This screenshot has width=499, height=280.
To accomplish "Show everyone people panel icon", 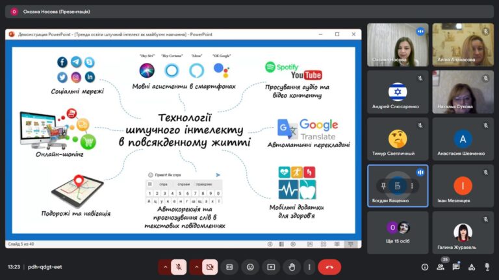I will click(x=441, y=267).
